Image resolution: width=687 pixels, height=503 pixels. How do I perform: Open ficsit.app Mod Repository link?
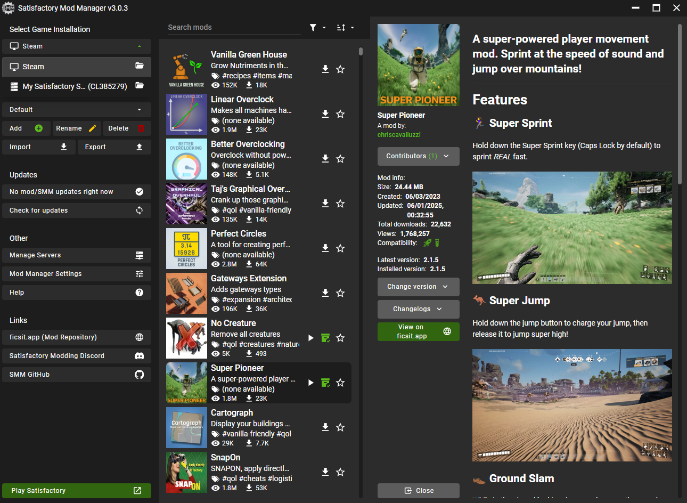click(77, 337)
